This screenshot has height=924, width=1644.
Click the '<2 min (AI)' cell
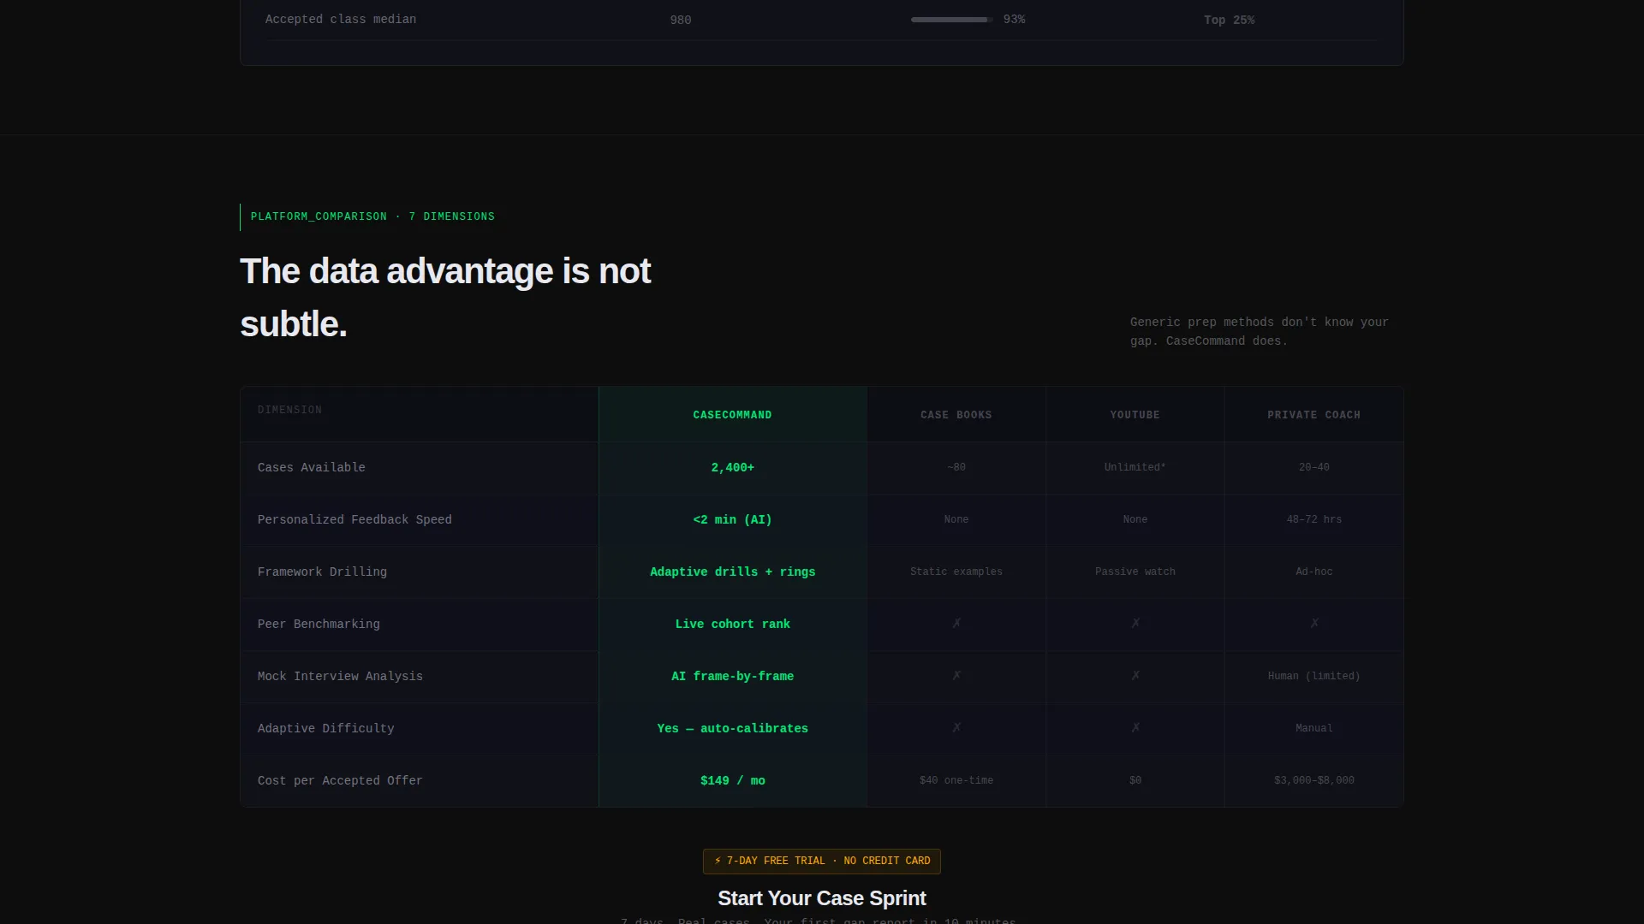733,519
